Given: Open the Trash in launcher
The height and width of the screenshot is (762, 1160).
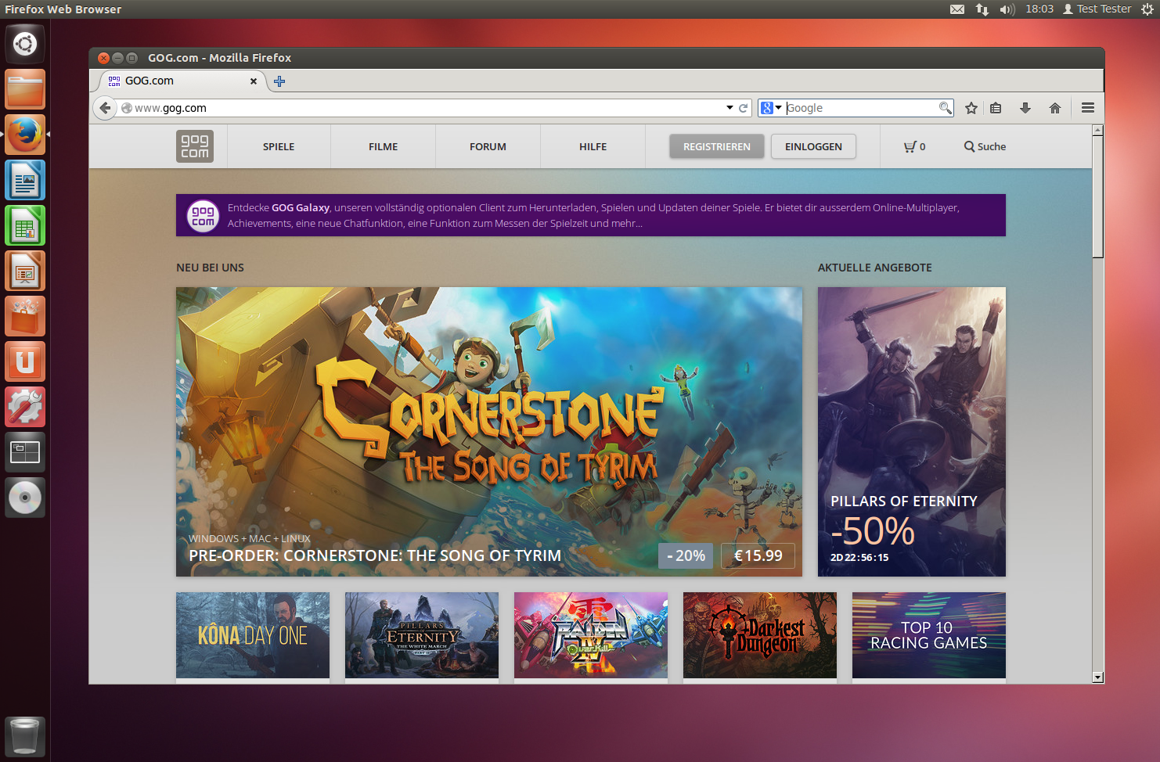Looking at the screenshot, I should (x=25, y=736).
